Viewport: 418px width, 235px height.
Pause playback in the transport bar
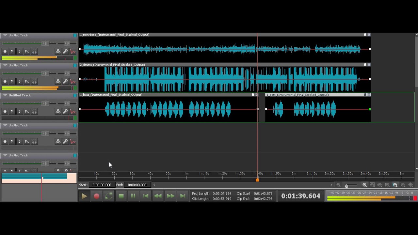(133, 196)
